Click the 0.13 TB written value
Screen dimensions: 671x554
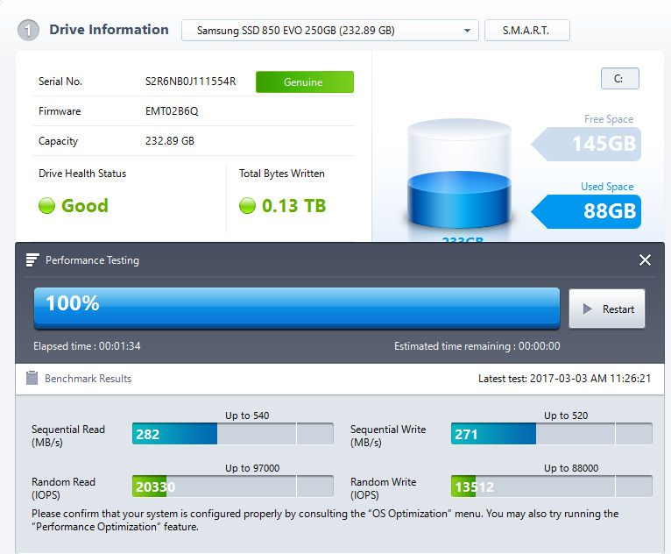(x=293, y=205)
